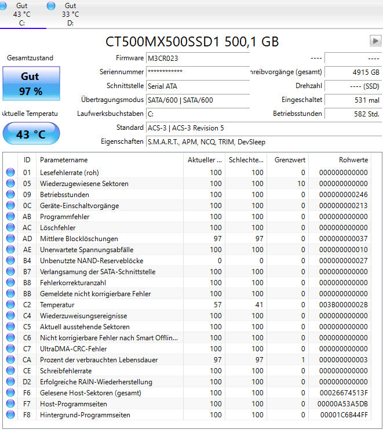This screenshot has height=433, width=383.
Task: Click the Grenzwert column header
Action: click(288, 160)
